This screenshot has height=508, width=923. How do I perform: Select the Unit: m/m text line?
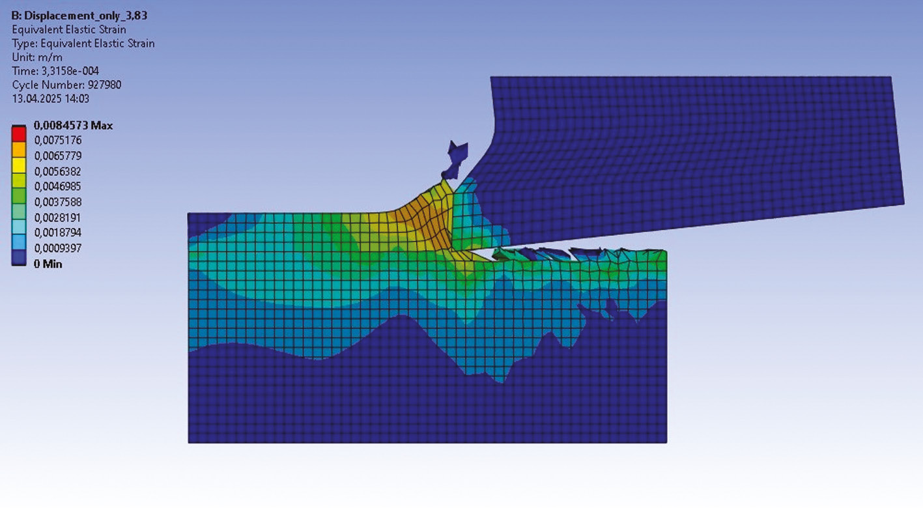click(x=37, y=57)
